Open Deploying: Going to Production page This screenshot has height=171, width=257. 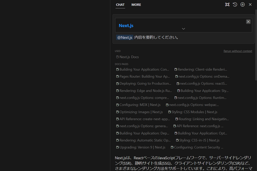coord(143,84)
